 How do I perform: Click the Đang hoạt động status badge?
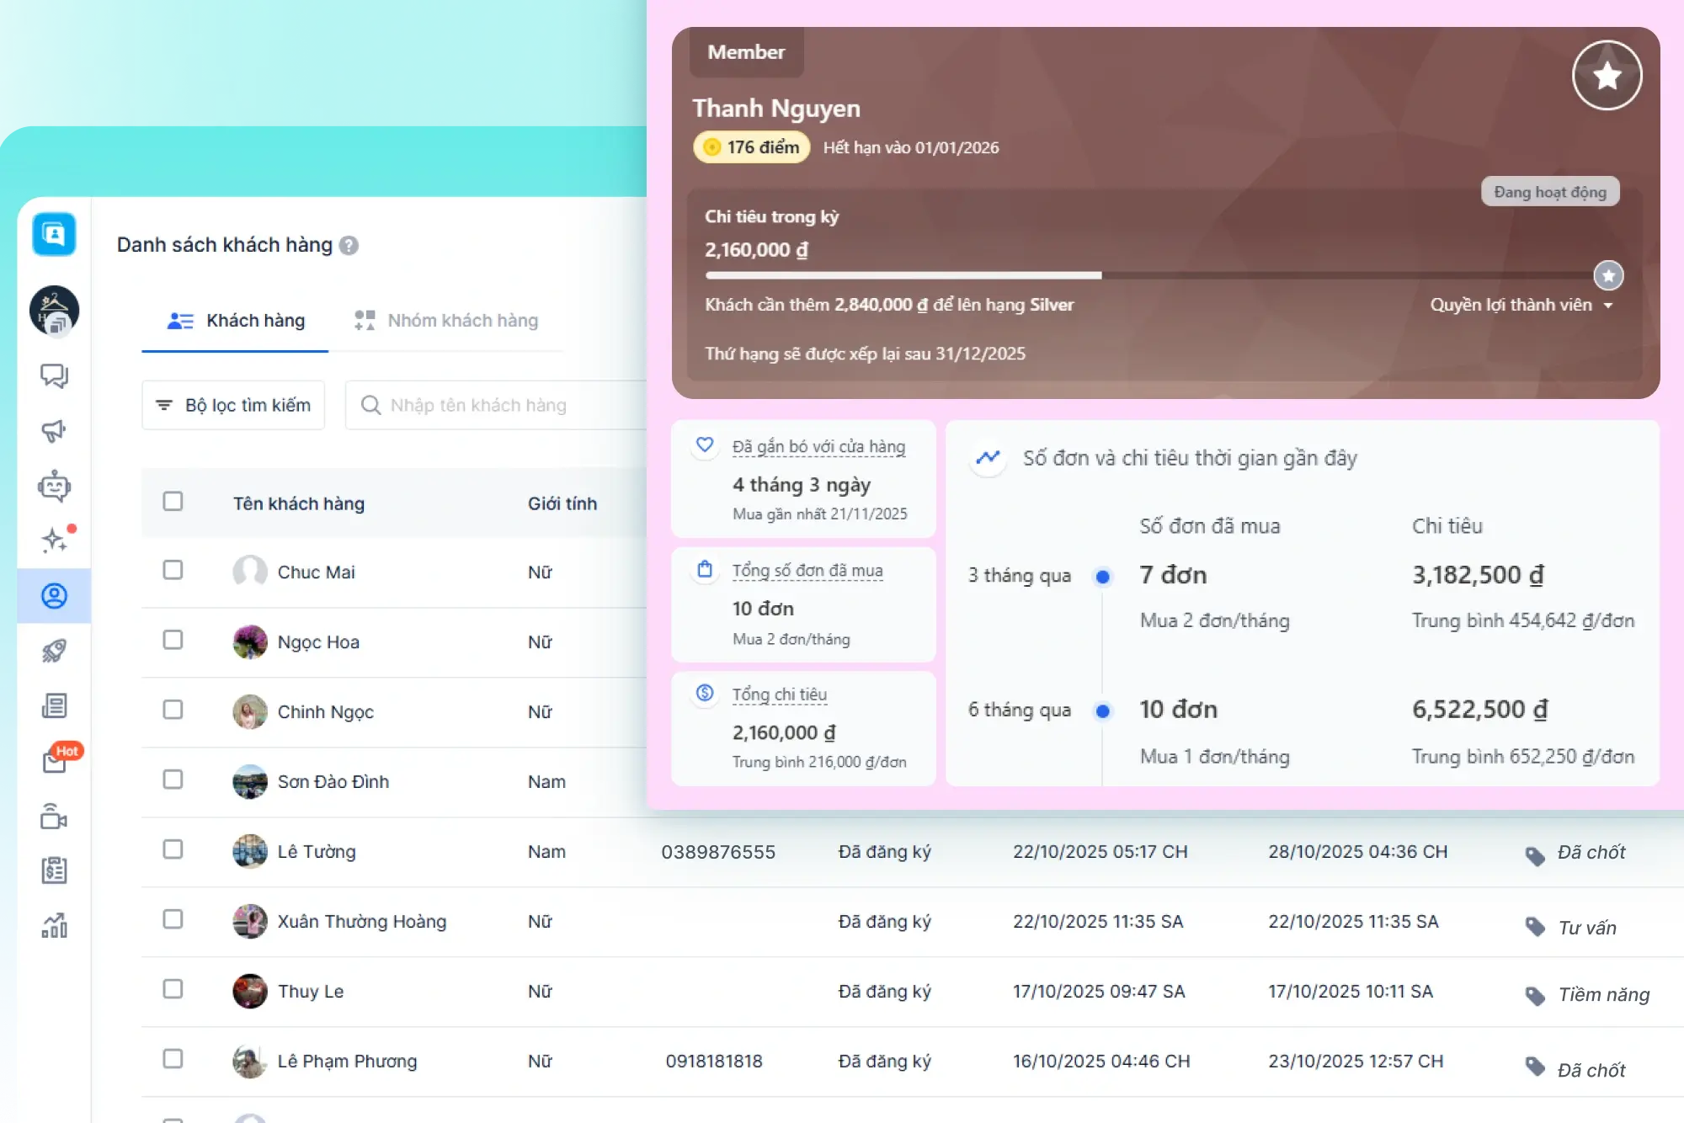1549,192
